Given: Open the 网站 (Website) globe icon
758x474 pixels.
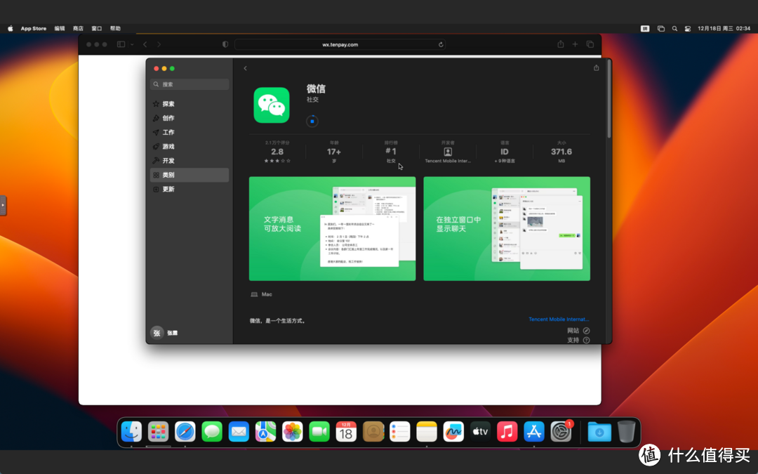Looking at the screenshot, I should 587,329.
